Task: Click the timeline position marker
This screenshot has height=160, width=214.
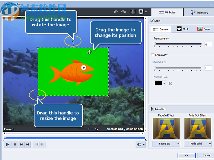Action: pyautogui.click(x=5, y=137)
